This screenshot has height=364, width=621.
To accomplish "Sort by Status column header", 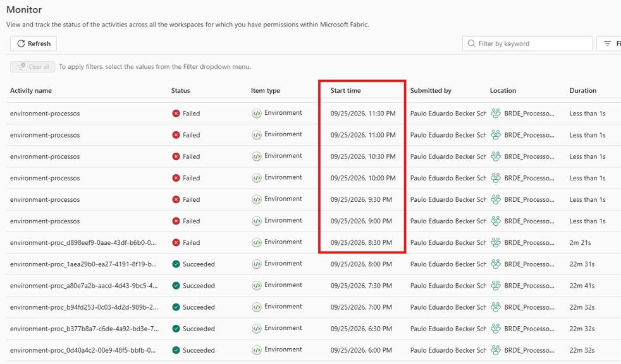I will pyautogui.click(x=181, y=90).
